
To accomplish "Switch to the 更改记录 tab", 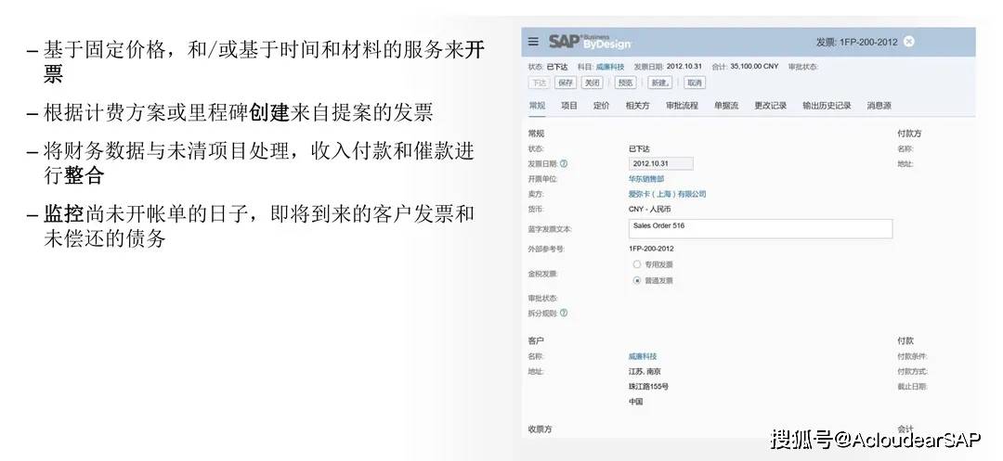I will pos(770,106).
